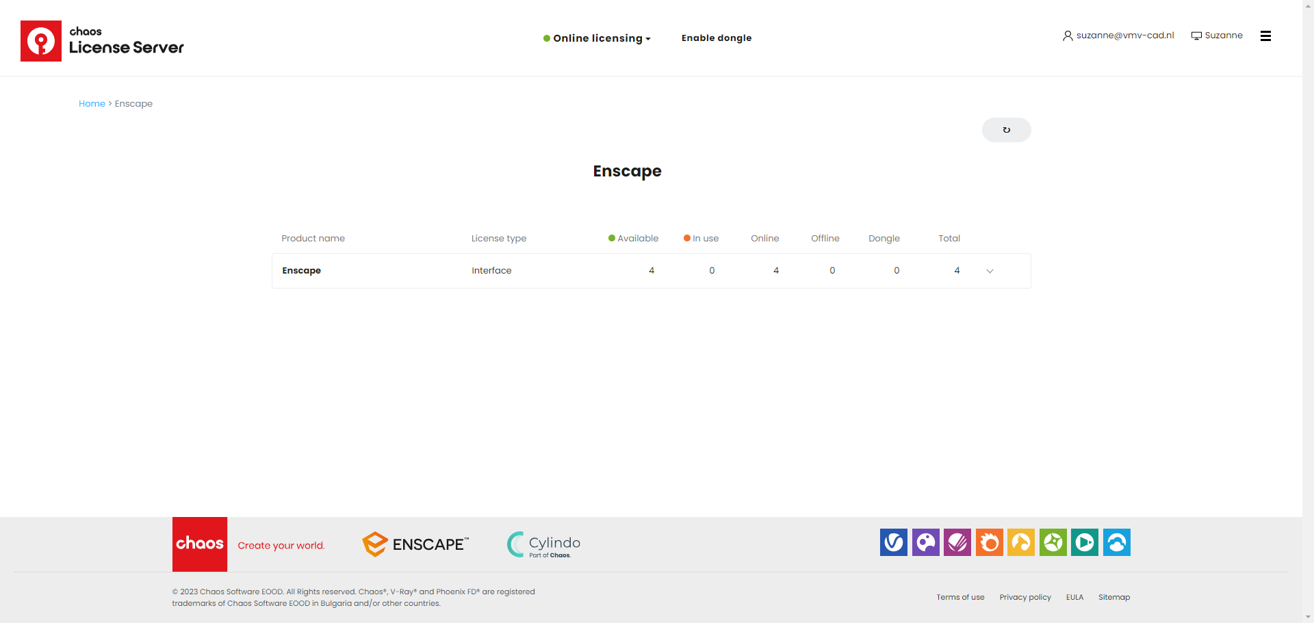This screenshot has height=623, width=1314.
Task: Click the yellow Player icon in the footer
Action: pyautogui.click(x=1021, y=542)
